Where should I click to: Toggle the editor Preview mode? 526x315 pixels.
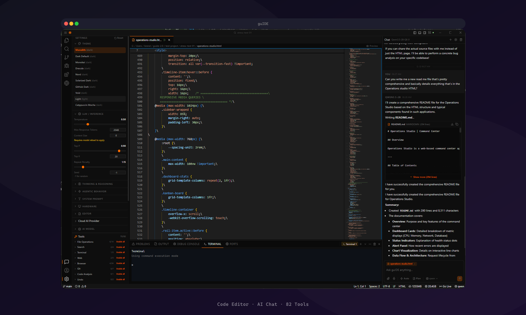point(372,46)
